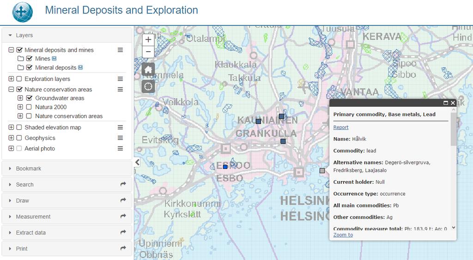
Task: Select the Mineral deposits folder item
Action: (20, 67)
